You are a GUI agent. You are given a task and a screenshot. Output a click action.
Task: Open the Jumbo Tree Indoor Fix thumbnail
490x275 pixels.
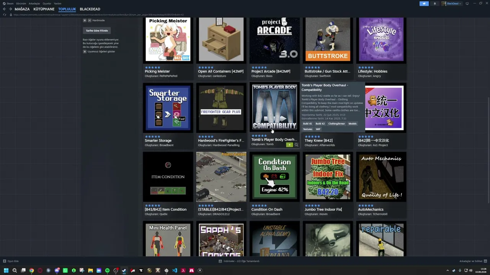click(x=328, y=177)
